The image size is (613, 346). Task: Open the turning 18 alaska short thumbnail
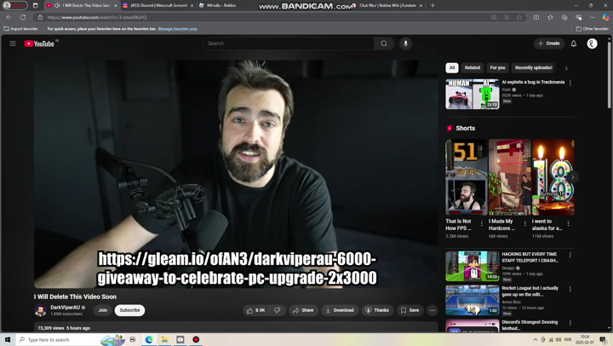pyautogui.click(x=553, y=177)
